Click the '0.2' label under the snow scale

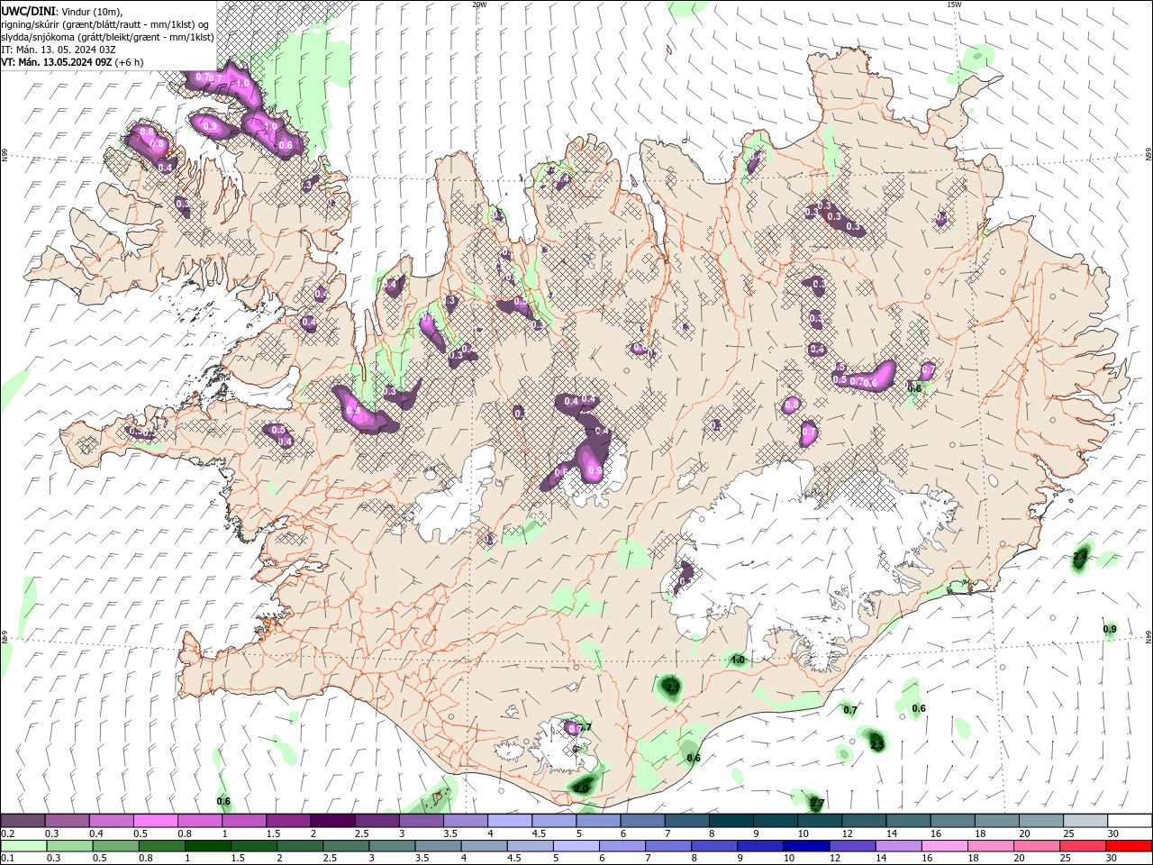pos(7,833)
